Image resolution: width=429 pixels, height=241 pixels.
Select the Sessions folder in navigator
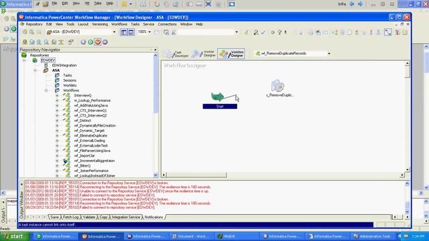pyautogui.click(x=70, y=80)
